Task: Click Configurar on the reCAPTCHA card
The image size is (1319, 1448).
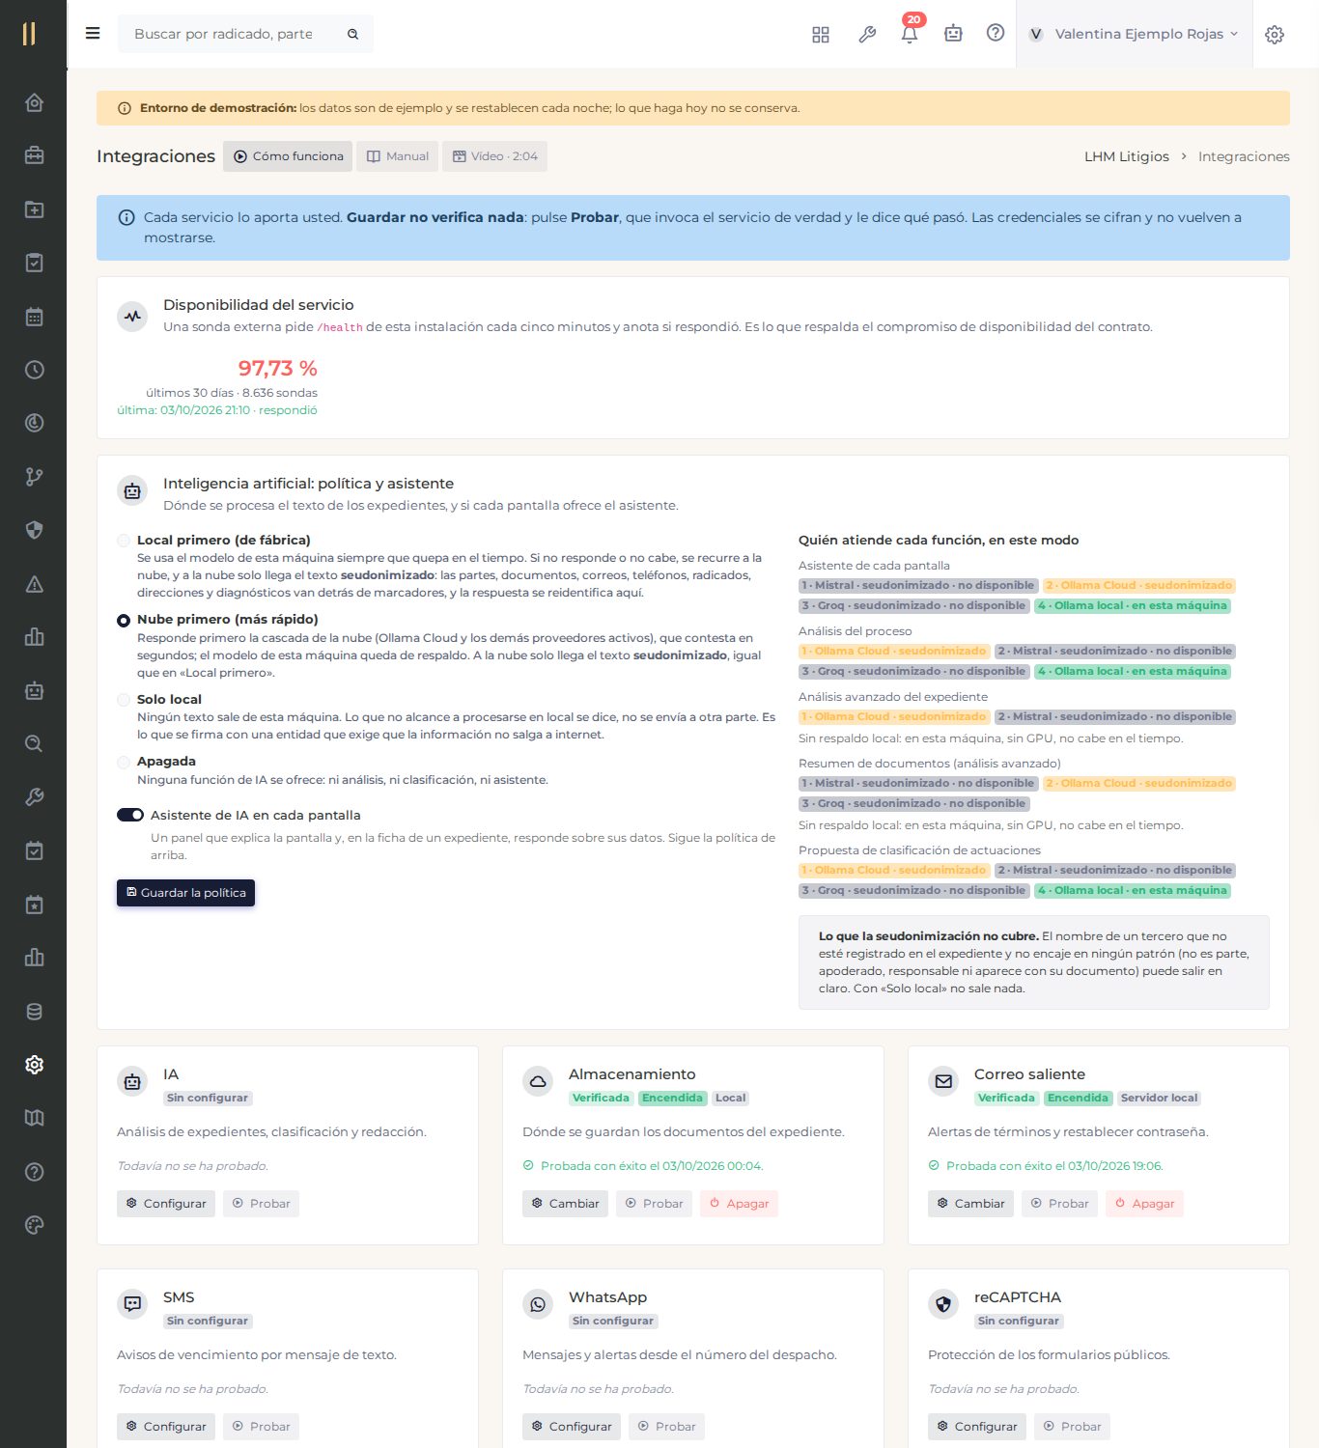Action: tap(977, 1427)
